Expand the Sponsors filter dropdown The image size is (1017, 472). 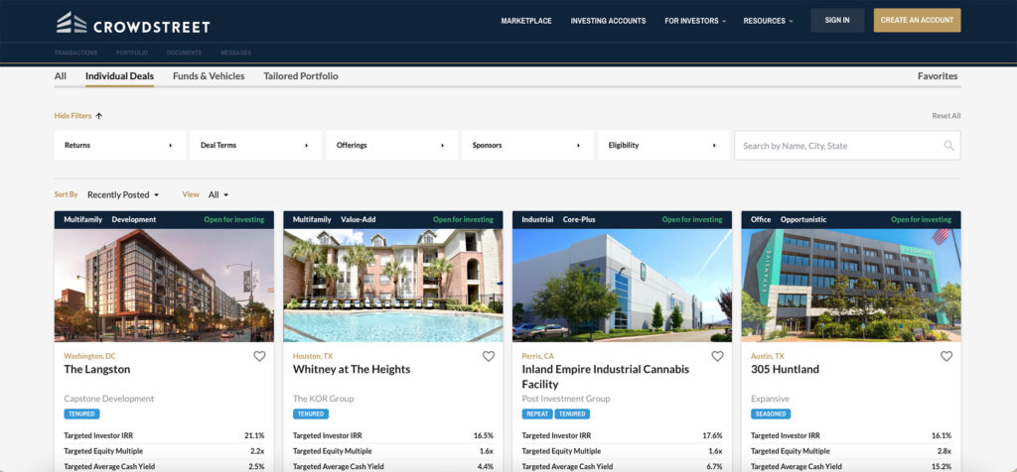(x=527, y=146)
